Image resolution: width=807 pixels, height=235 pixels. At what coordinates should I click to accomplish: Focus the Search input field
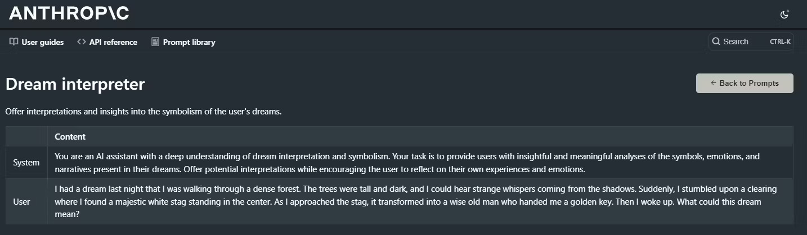751,42
